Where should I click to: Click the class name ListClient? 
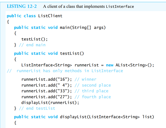(x=50, y=16)
